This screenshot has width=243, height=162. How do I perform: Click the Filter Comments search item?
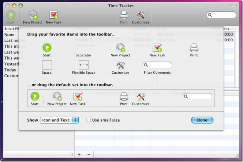[157, 65]
